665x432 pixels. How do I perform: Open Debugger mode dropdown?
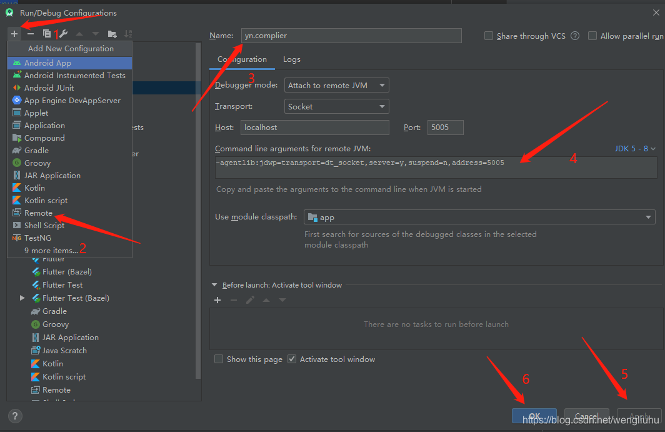coord(337,85)
